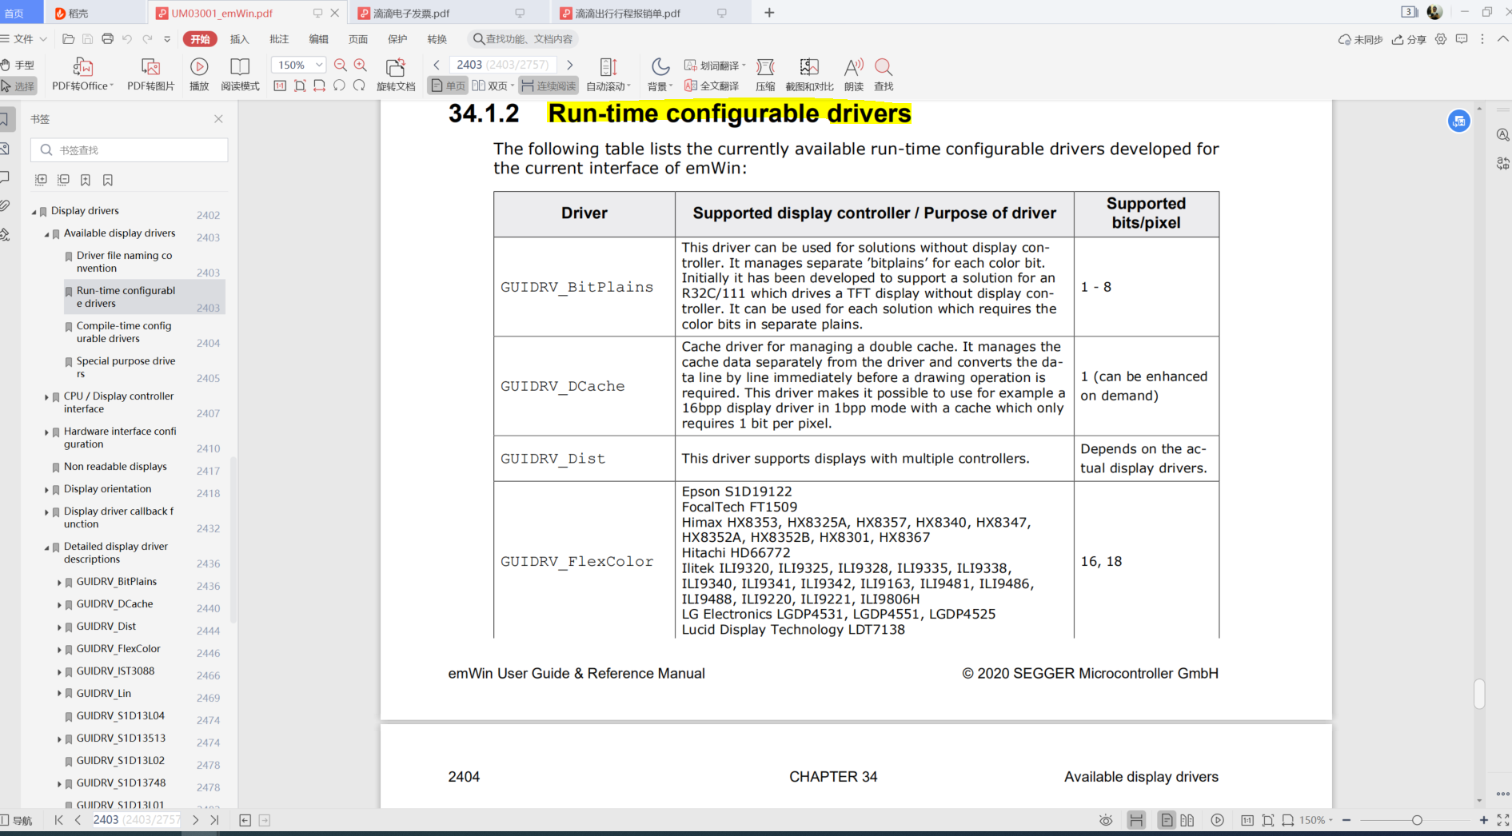Click the 分享 share button
The height and width of the screenshot is (836, 1512).
[x=1409, y=38]
